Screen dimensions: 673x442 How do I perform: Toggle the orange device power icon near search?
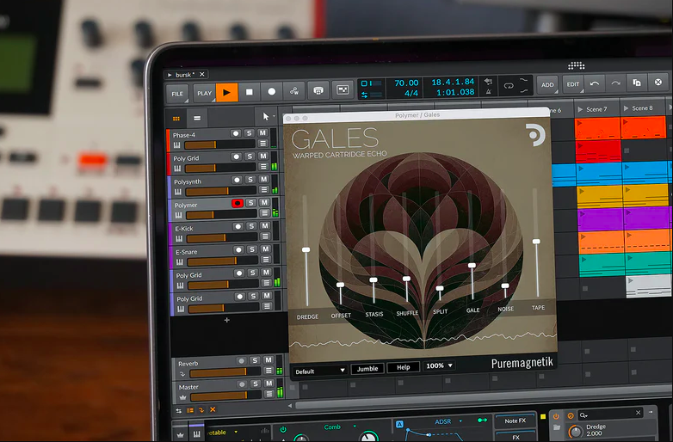click(x=556, y=416)
